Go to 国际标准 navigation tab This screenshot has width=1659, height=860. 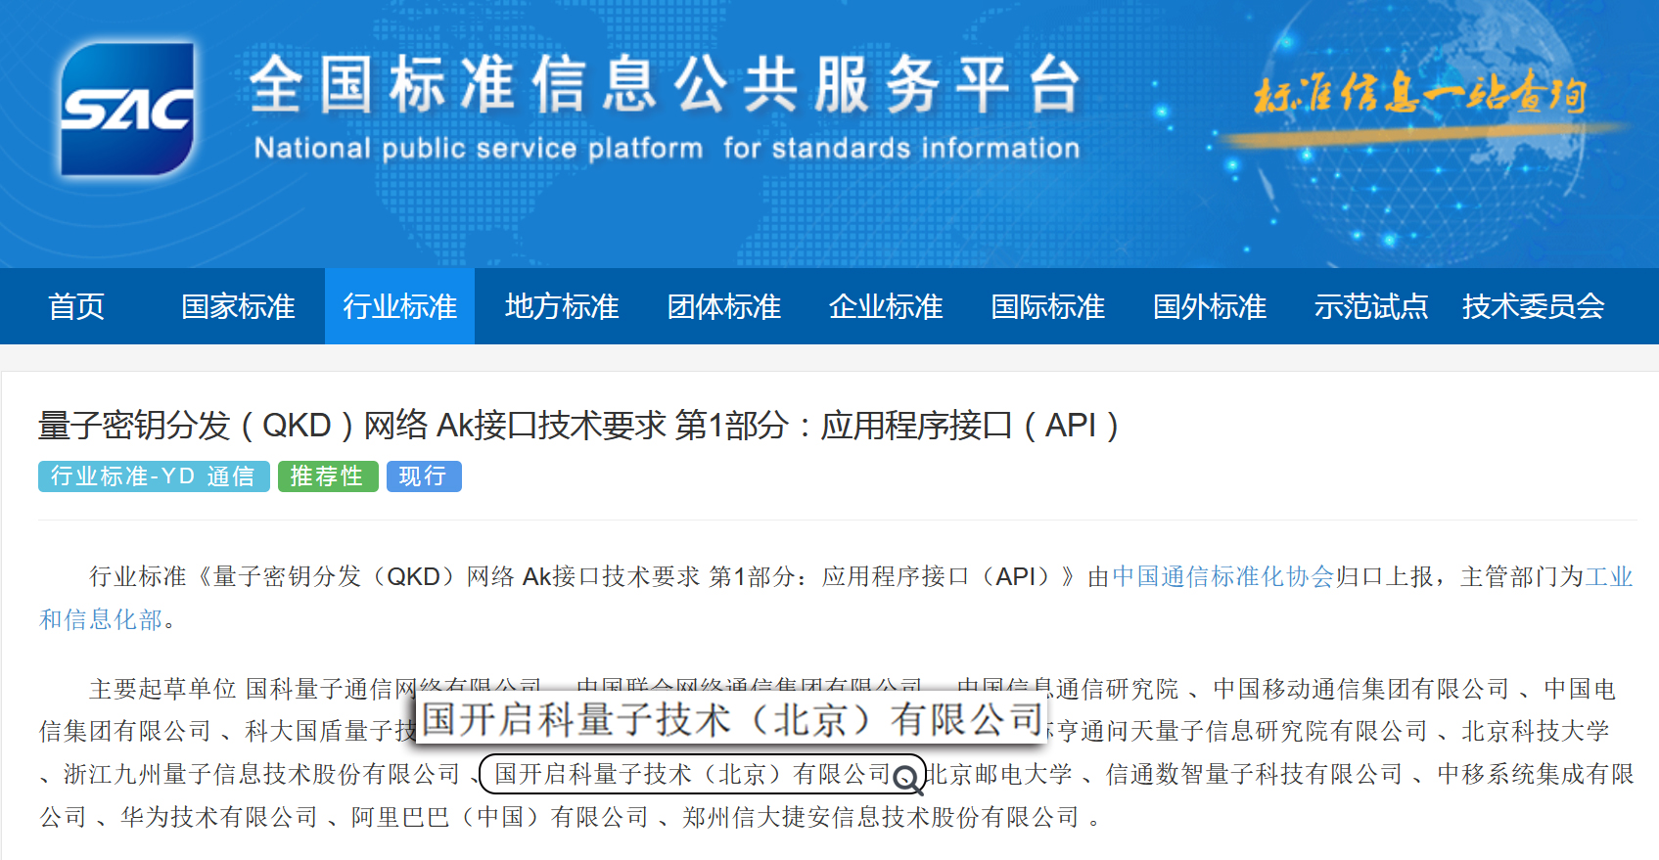click(1048, 306)
